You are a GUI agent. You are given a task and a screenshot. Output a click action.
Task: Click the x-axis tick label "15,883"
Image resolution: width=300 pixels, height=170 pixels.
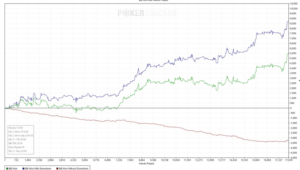(x=256, y=160)
